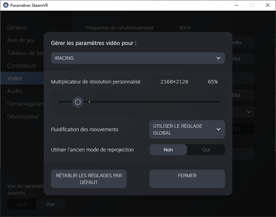Viewport: 276px width, 217px height.
Task: Open the Contrôleurs settings tab
Action: [x=22, y=66]
